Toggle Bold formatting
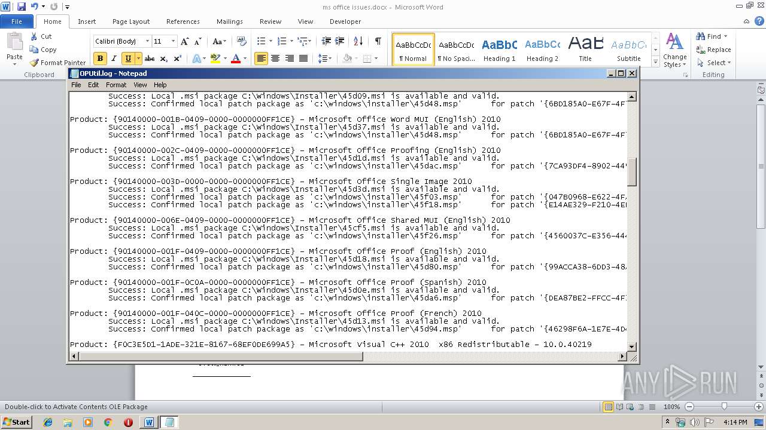Viewport: 766px width, 430px height. pyautogui.click(x=100, y=59)
